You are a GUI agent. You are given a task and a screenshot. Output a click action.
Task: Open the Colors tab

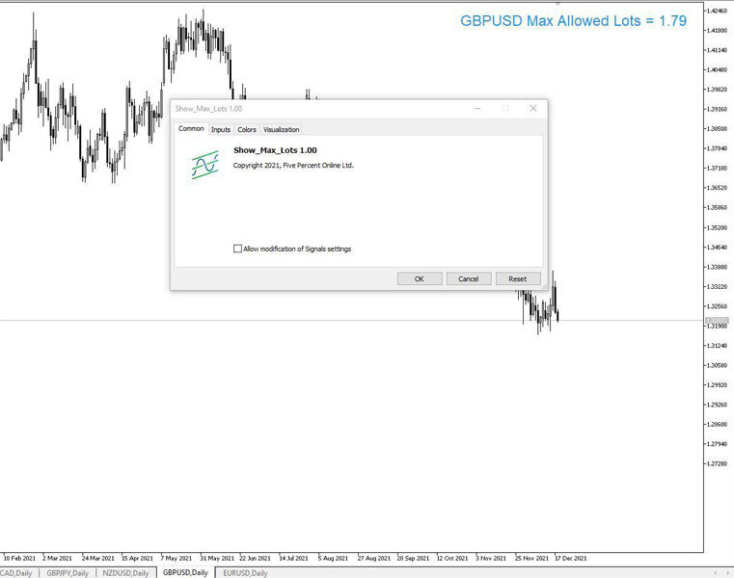[247, 129]
